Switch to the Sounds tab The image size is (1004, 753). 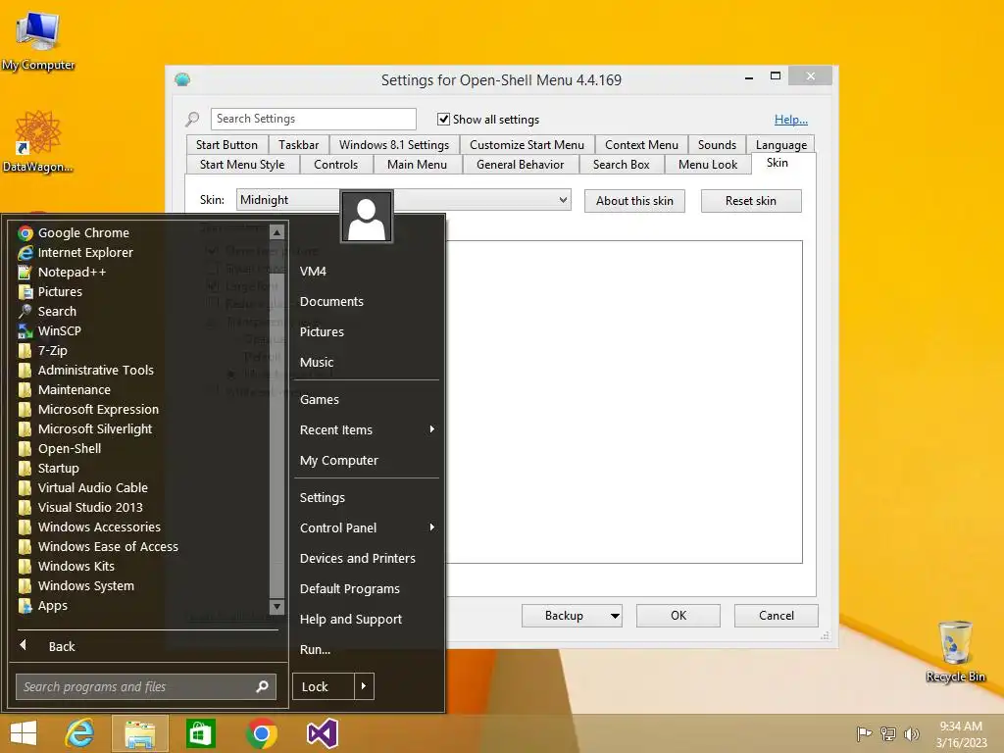point(717,145)
